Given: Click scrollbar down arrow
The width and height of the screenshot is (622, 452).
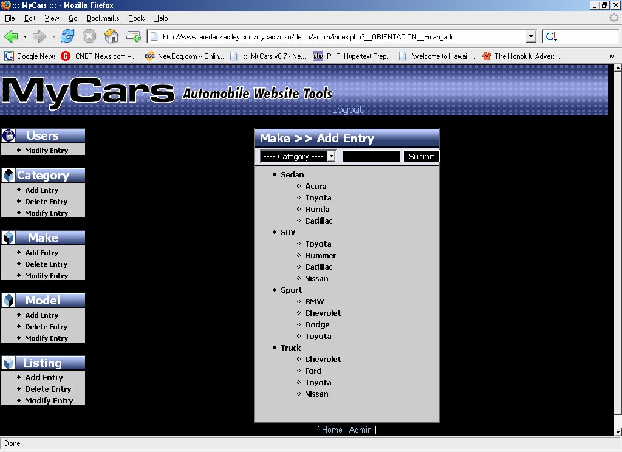Looking at the screenshot, I should click(618, 432).
